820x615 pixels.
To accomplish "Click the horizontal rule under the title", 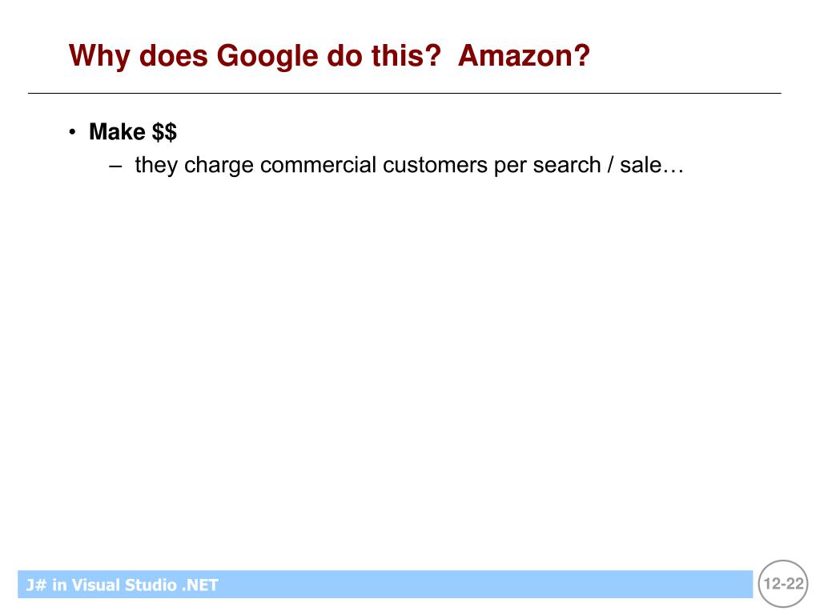I will (404, 93).
